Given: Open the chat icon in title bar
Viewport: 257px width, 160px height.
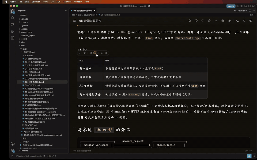Looking at the screenshot, I should click(x=254, y=6).
